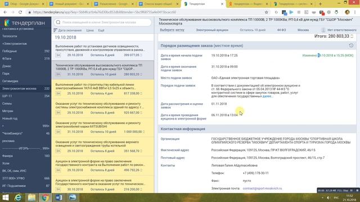
Task: Open the tender priced 496 792,25
Action: [102, 166]
